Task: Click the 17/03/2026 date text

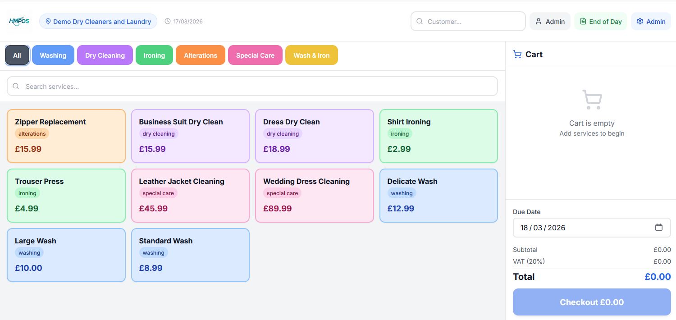Action: click(x=188, y=21)
